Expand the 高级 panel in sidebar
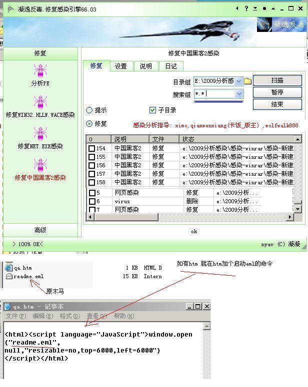The image size is (308, 387). coord(40,230)
